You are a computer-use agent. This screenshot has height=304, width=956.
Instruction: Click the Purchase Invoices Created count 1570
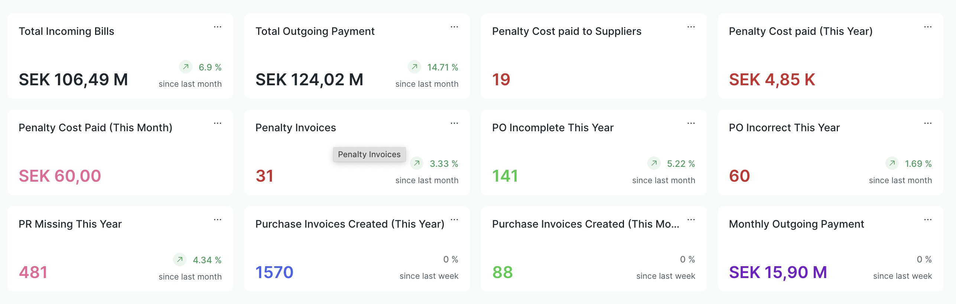274,272
